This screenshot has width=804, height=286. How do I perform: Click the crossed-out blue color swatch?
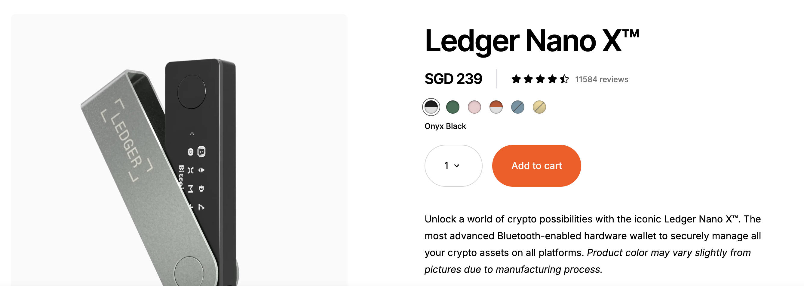click(517, 107)
